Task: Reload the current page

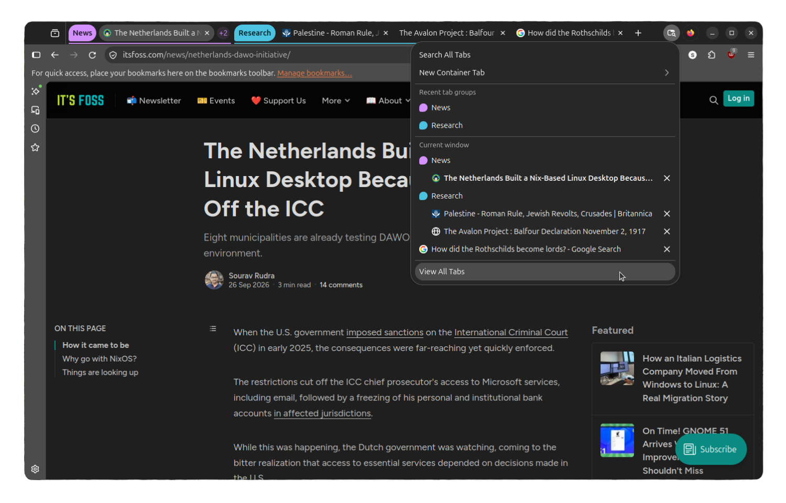Action: click(x=92, y=55)
